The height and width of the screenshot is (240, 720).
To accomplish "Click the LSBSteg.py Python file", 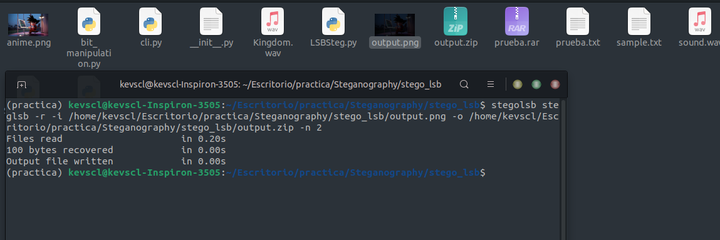I will click(333, 21).
